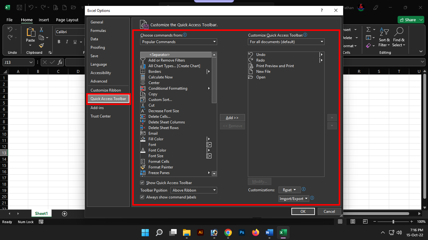Image resolution: width=428 pixels, height=240 pixels.
Task: Select the Open folder icon in toolbar list
Action: [251, 77]
